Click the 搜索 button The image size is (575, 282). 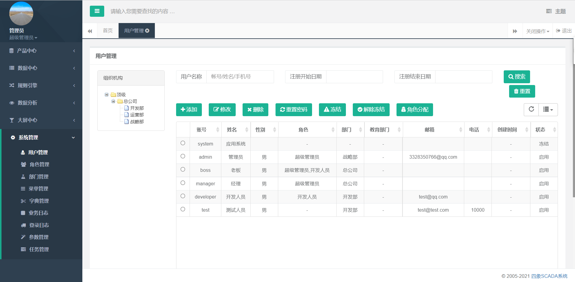tap(517, 77)
